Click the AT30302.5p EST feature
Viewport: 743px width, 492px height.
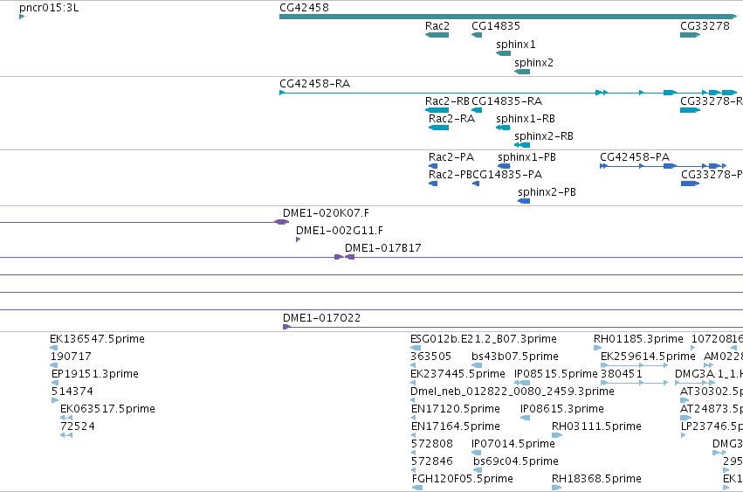click(685, 400)
